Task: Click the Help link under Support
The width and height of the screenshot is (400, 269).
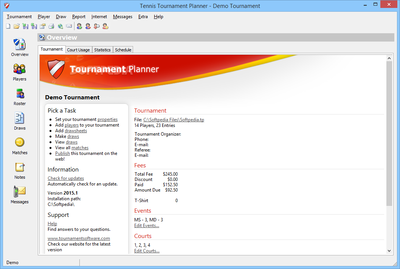Action: [52, 224]
